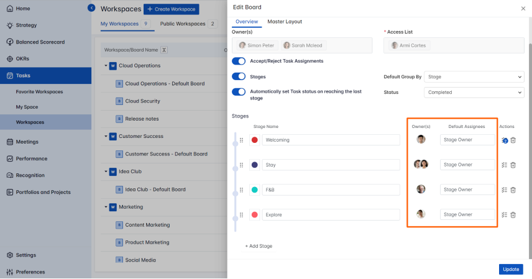Edit the Explore stage name field

[x=331, y=215]
